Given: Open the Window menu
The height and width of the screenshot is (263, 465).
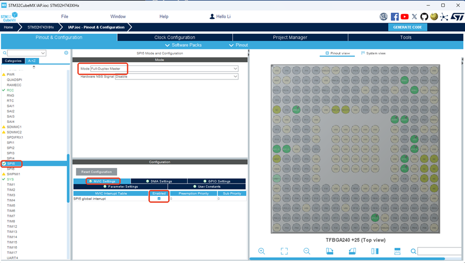Looking at the screenshot, I should (x=118, y=17).
